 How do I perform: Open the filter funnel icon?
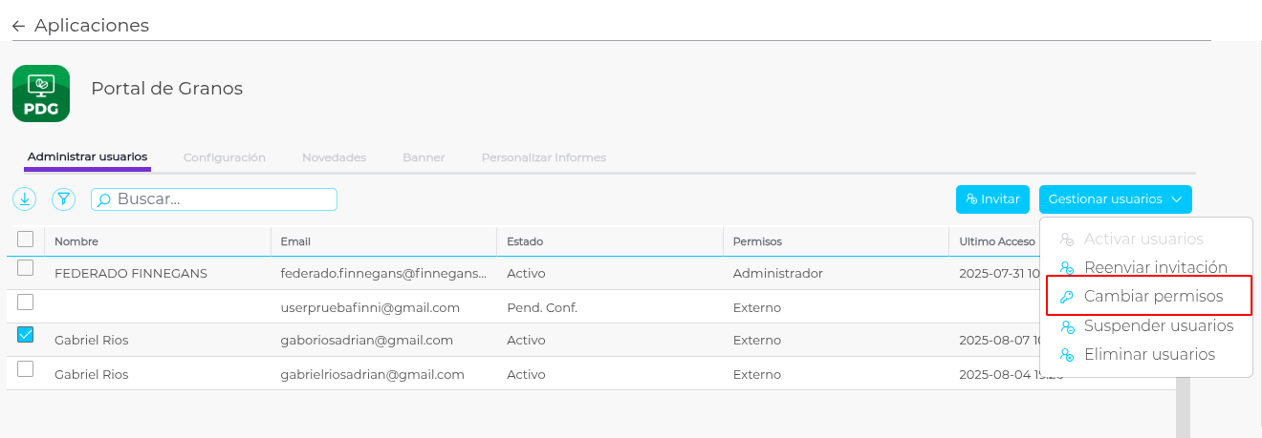pos(63,198)
